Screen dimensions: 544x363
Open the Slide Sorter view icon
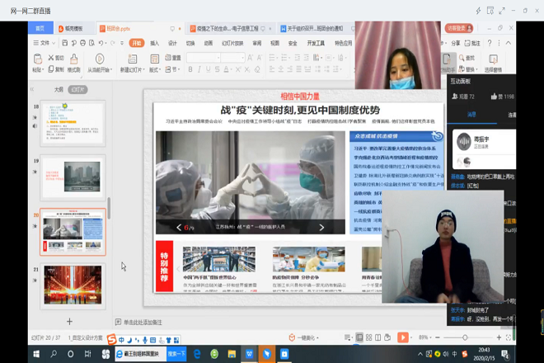pos(368,337)
